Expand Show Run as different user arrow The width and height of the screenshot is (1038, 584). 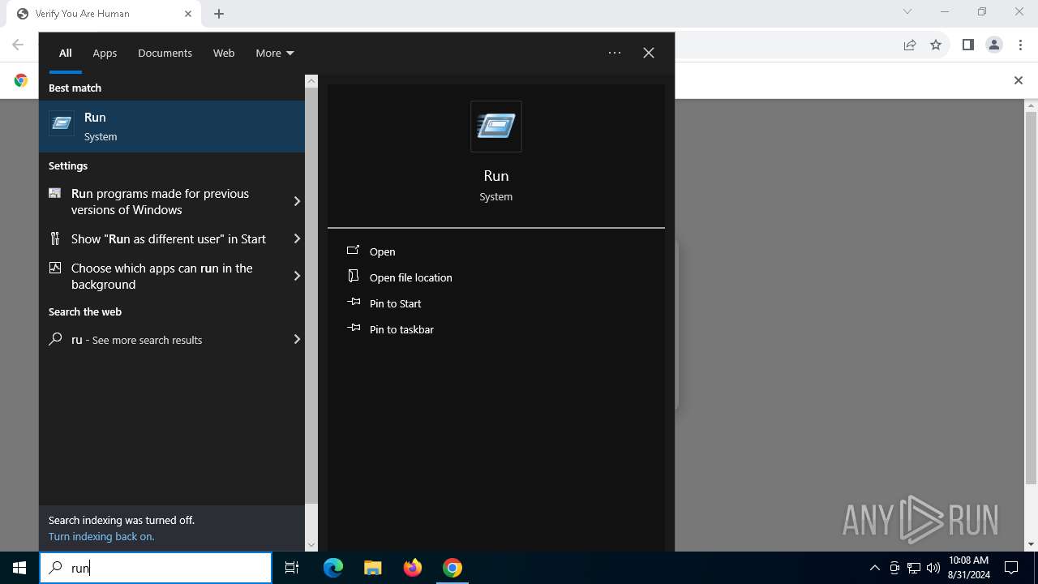pos(297,238)
